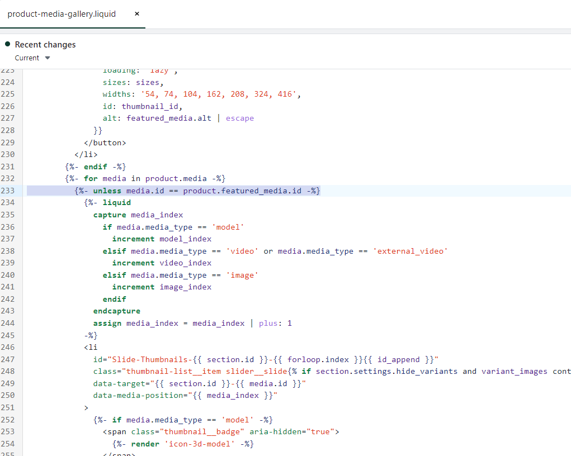Place cursor at the closing button tag
This screenshot has width=571, height=456.
[105, 142]
